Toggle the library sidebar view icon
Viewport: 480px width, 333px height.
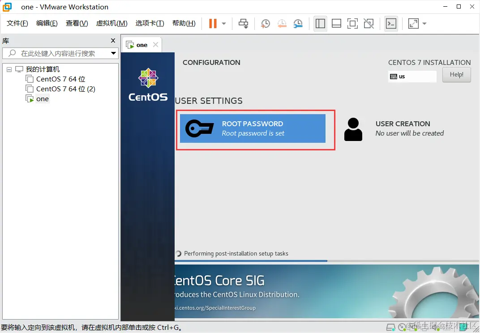320,24
